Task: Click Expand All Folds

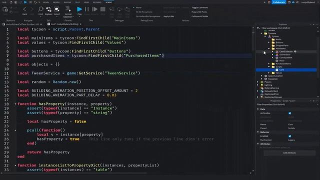Action: click(199, 12)
